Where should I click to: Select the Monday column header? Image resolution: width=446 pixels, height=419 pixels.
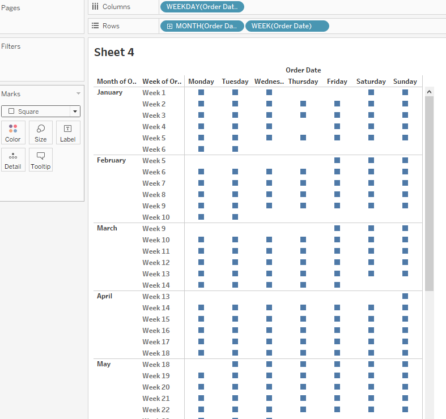click(x=201, y=82)
